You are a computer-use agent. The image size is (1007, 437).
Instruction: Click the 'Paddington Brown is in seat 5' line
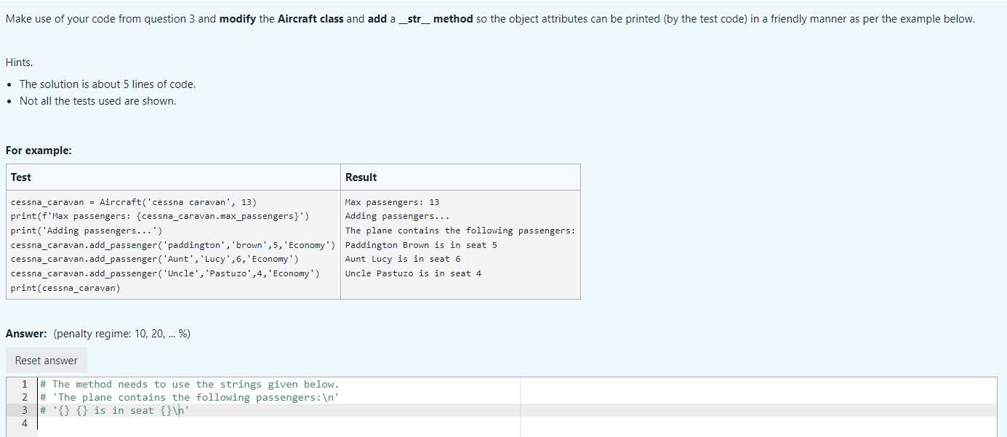(x=420, y=244)
